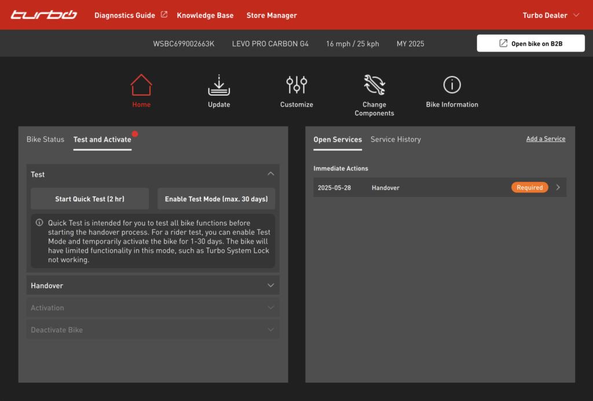Collapse the Test section
Screen dimensions: 593x401
270,174
